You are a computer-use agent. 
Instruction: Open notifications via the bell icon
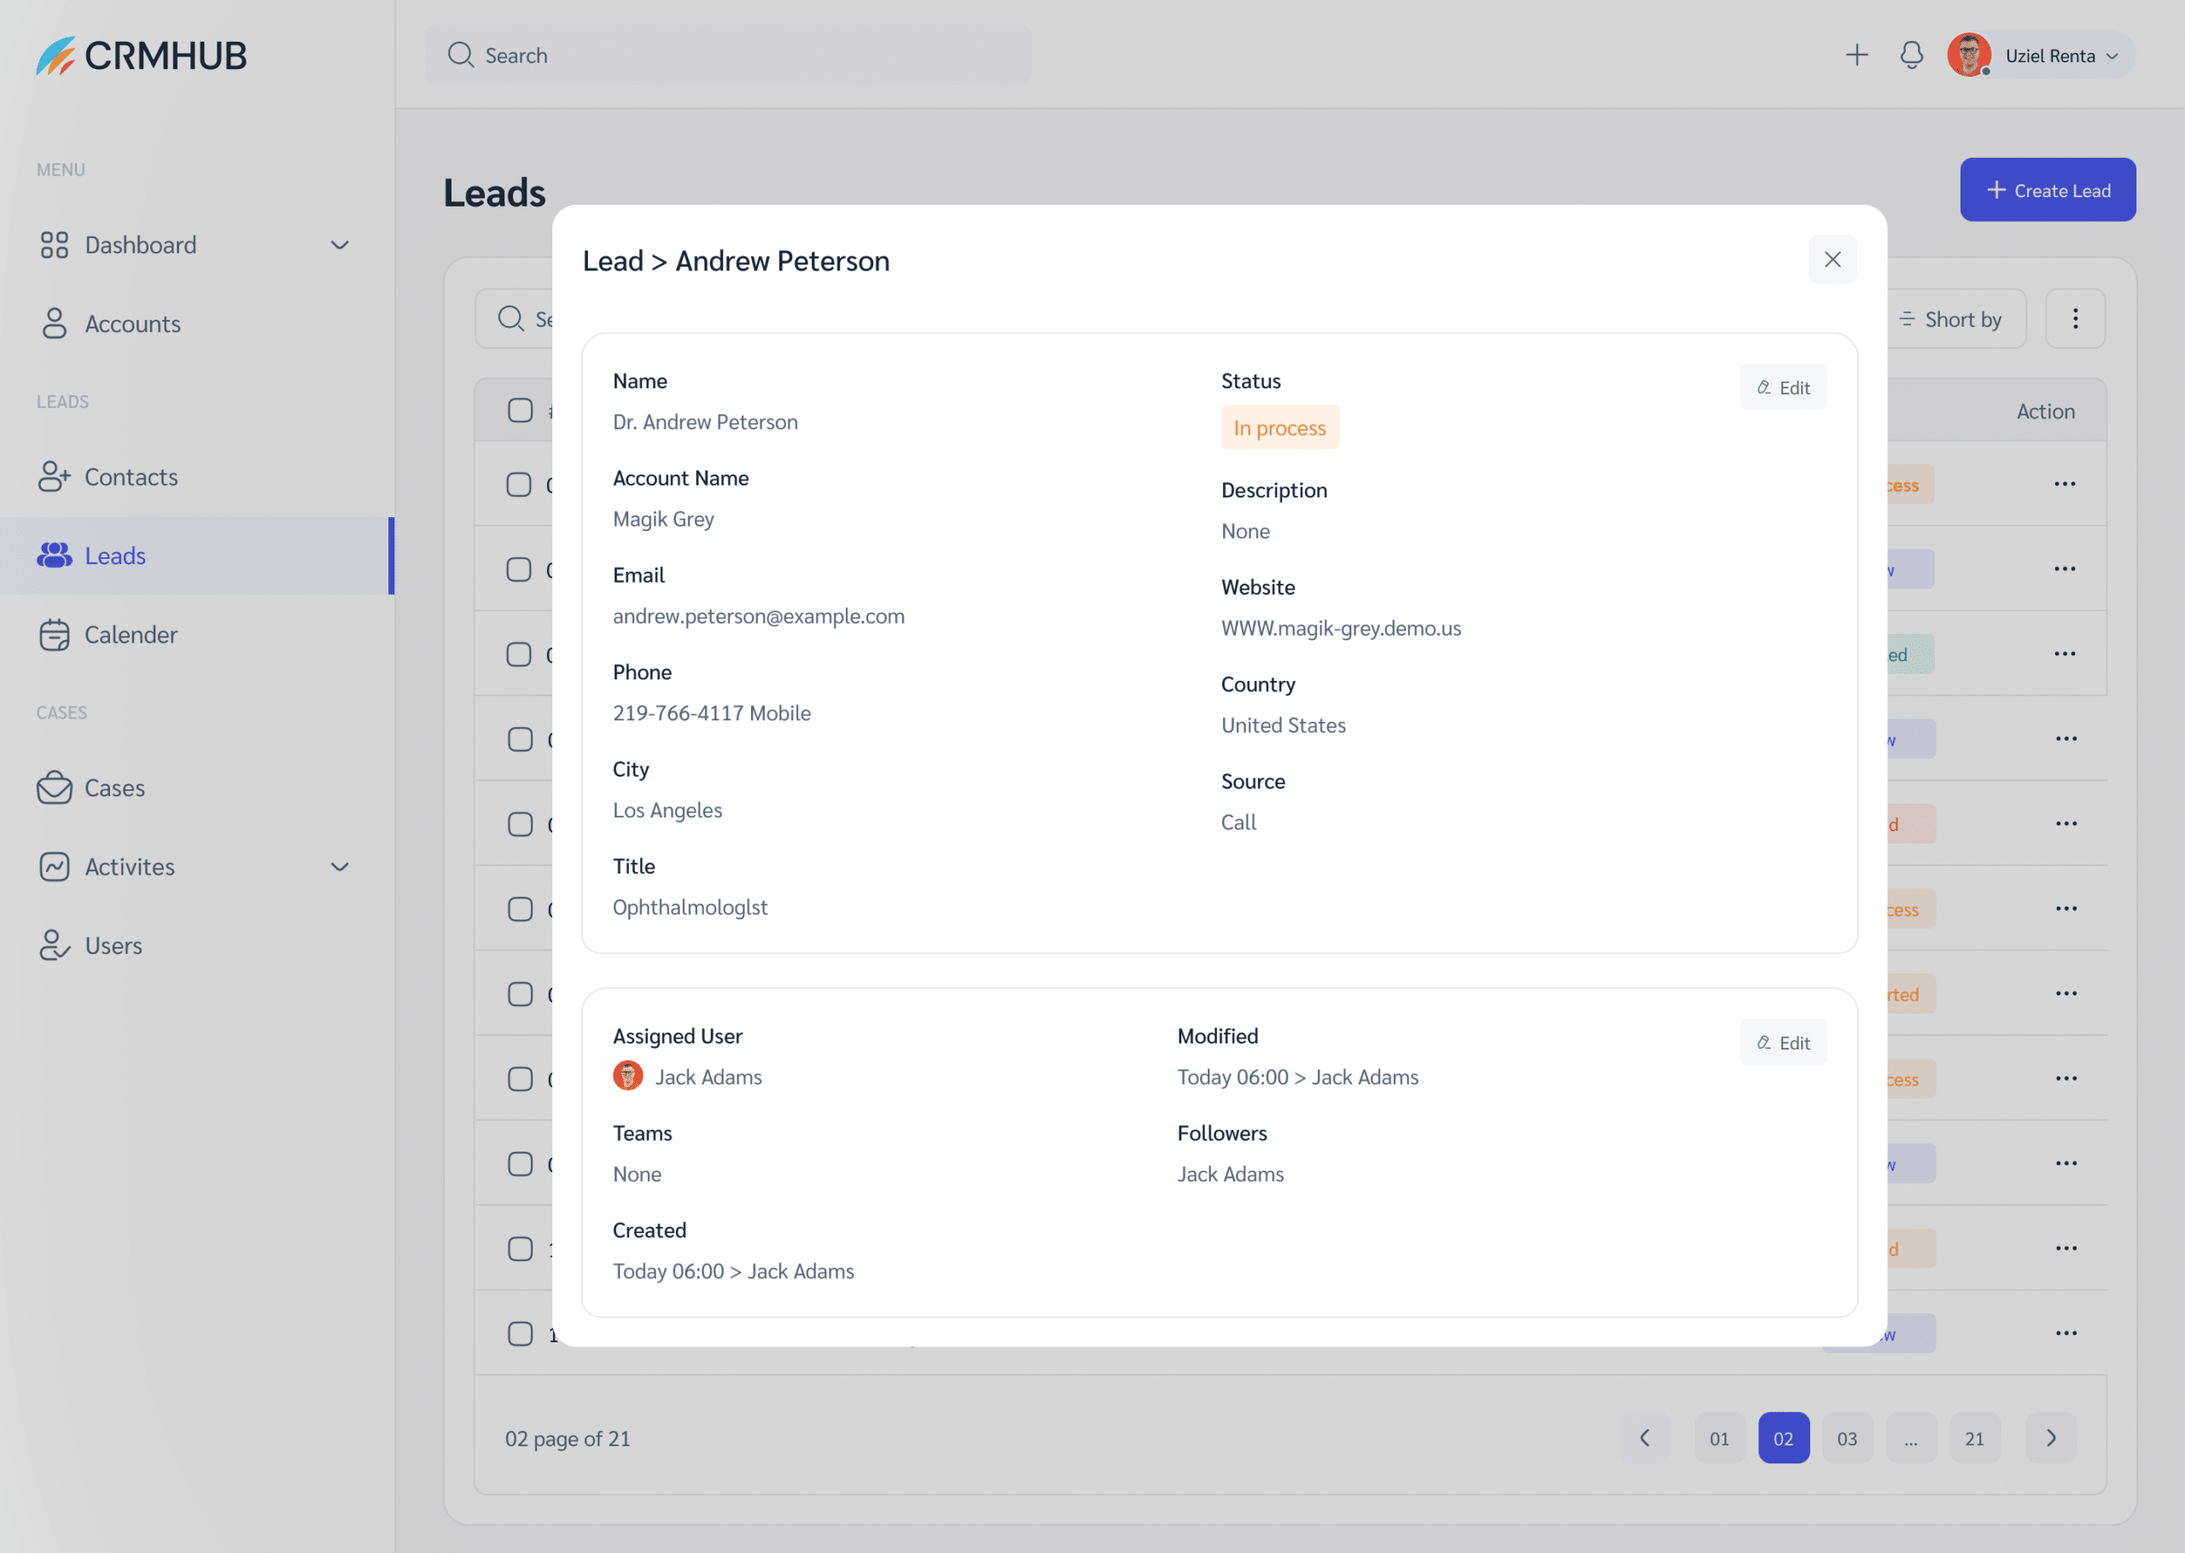tap(1912, 55)
